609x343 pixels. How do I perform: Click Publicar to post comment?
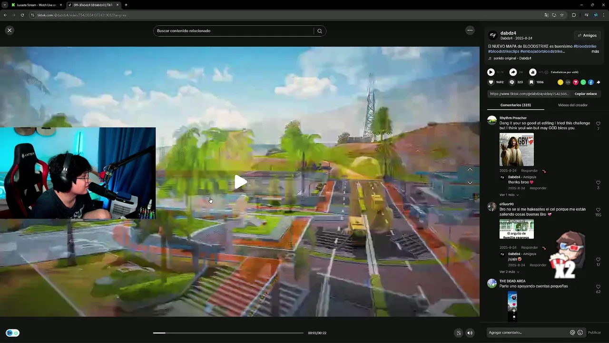coord(594,333)
